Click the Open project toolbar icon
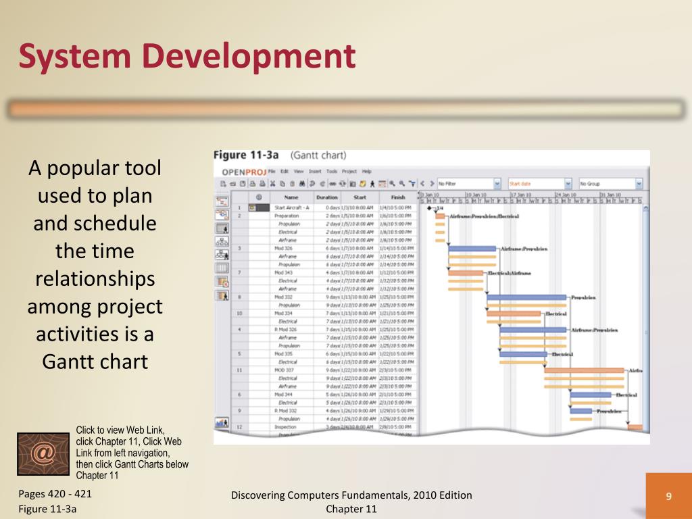Screen dimensions: 692x519 coord(232,184)
